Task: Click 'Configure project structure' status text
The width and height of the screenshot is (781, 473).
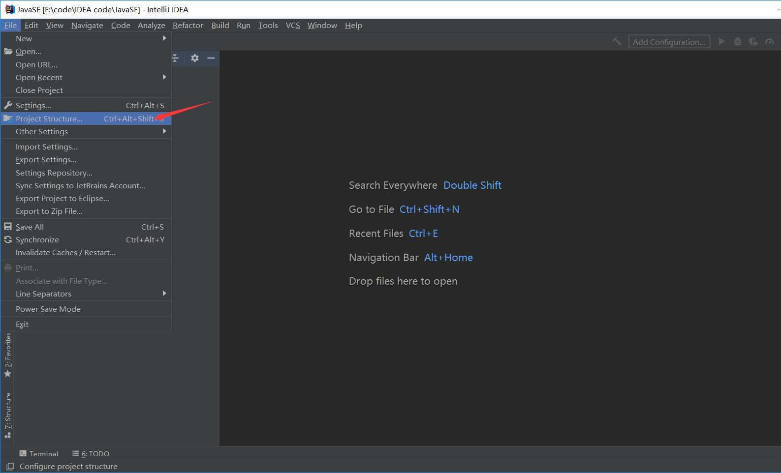Action: [68, 466]
